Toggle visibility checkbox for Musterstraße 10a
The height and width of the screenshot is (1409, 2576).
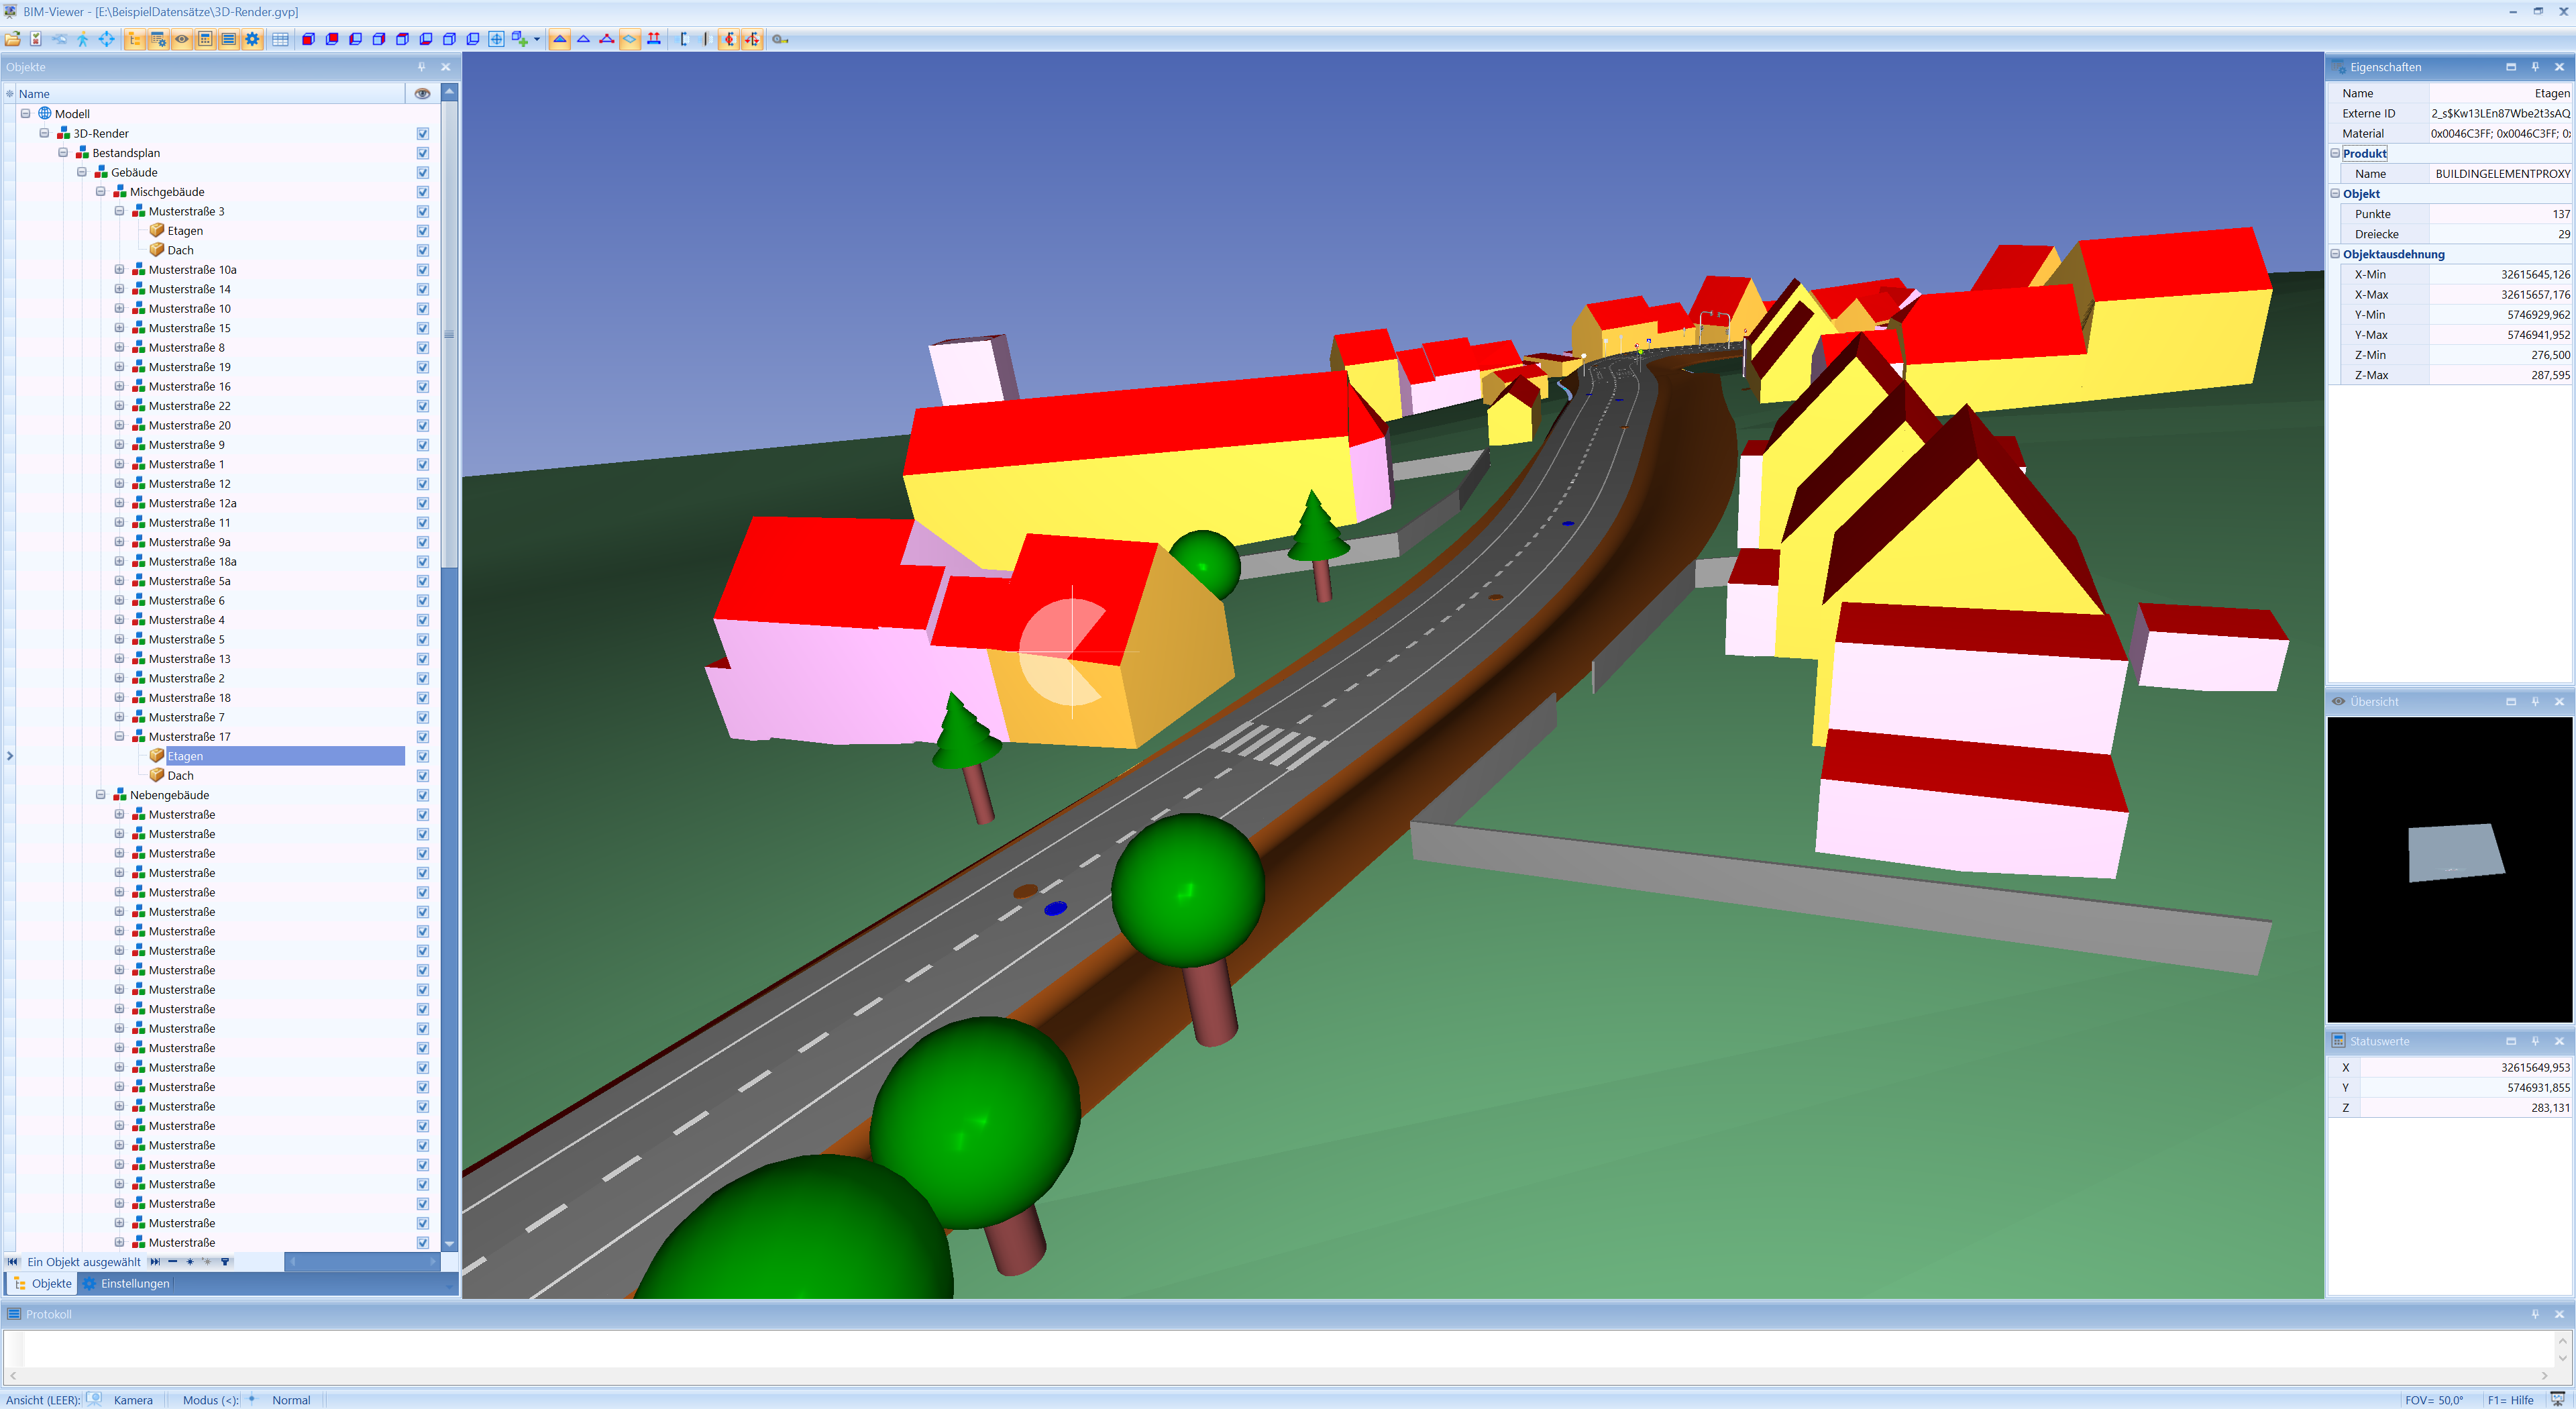coord(423,270)
